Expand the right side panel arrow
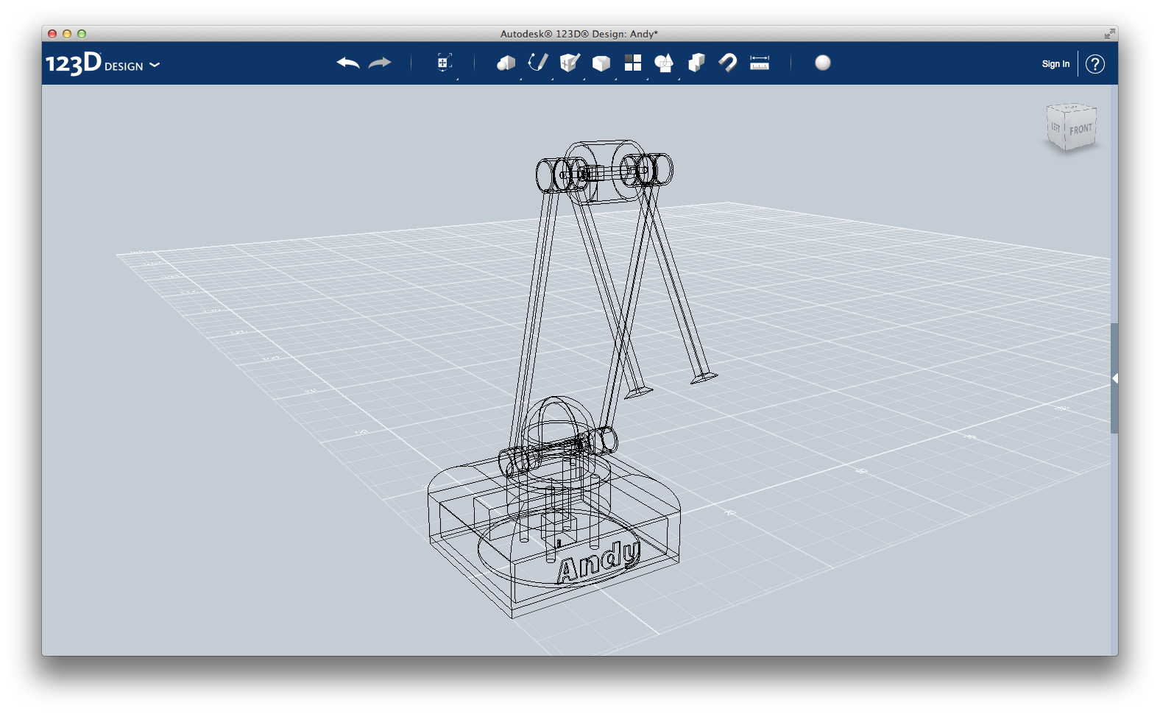 [1115, 378]
